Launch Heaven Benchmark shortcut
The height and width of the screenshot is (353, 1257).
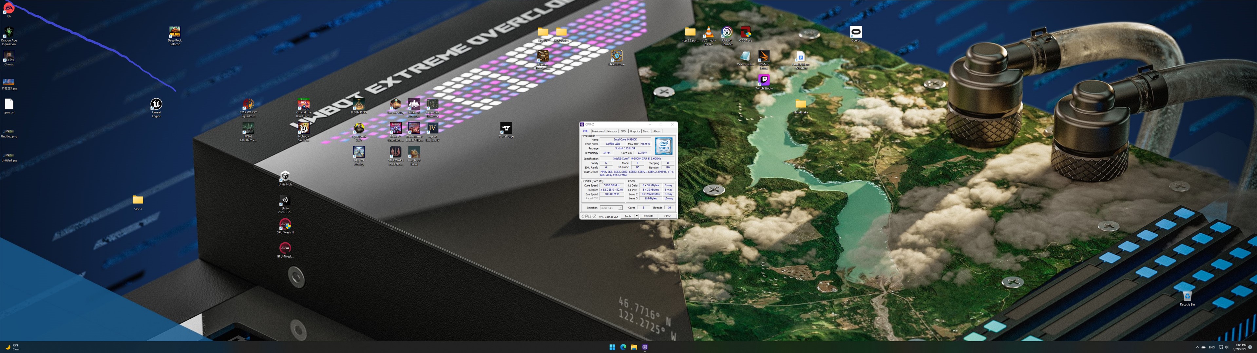[x=543, y=60]
